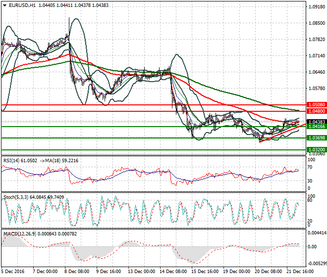
Task: Click the RSI(14) indicator label
Action: point(13,160)
